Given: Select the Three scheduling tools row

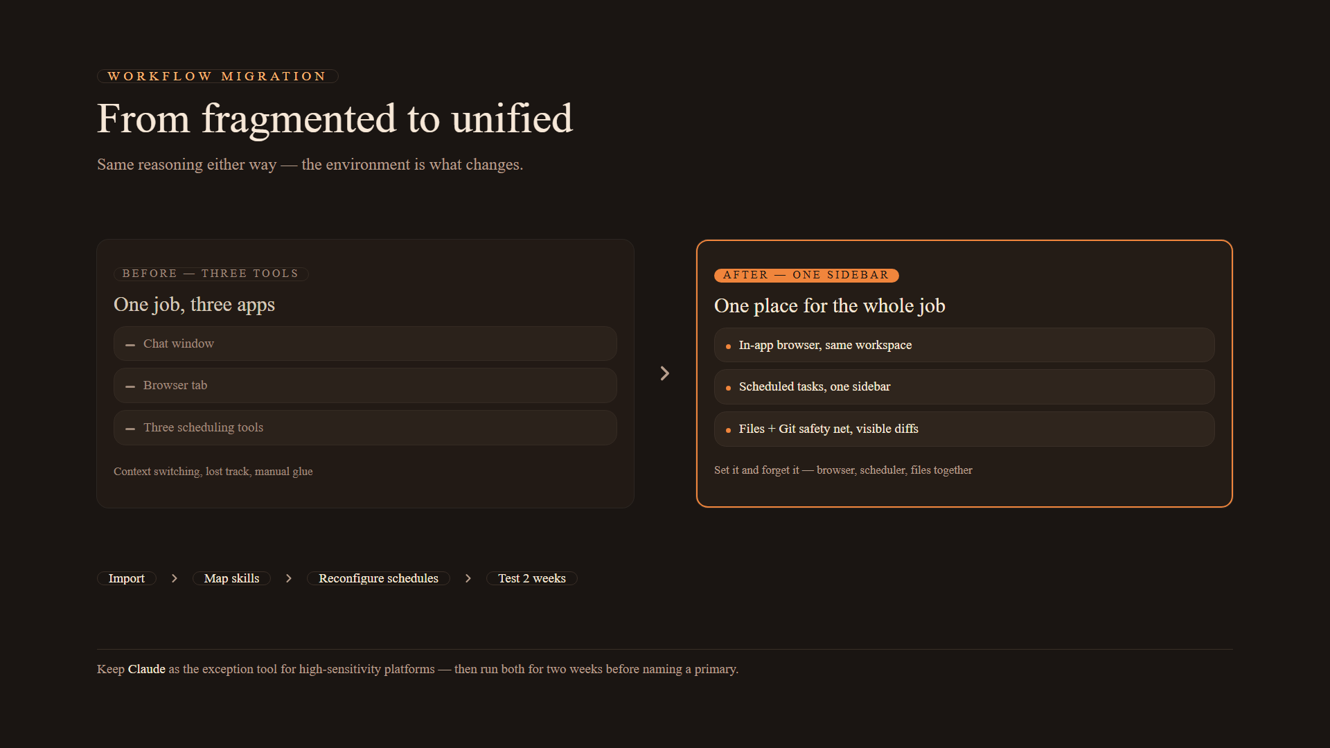Looking at the screenshot, I should (365, 427).
